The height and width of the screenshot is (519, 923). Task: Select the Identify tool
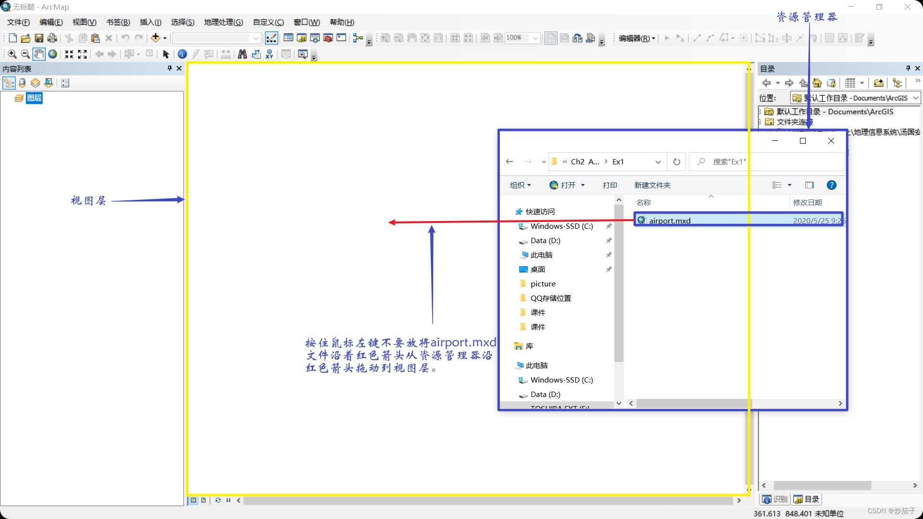(182, 54)
